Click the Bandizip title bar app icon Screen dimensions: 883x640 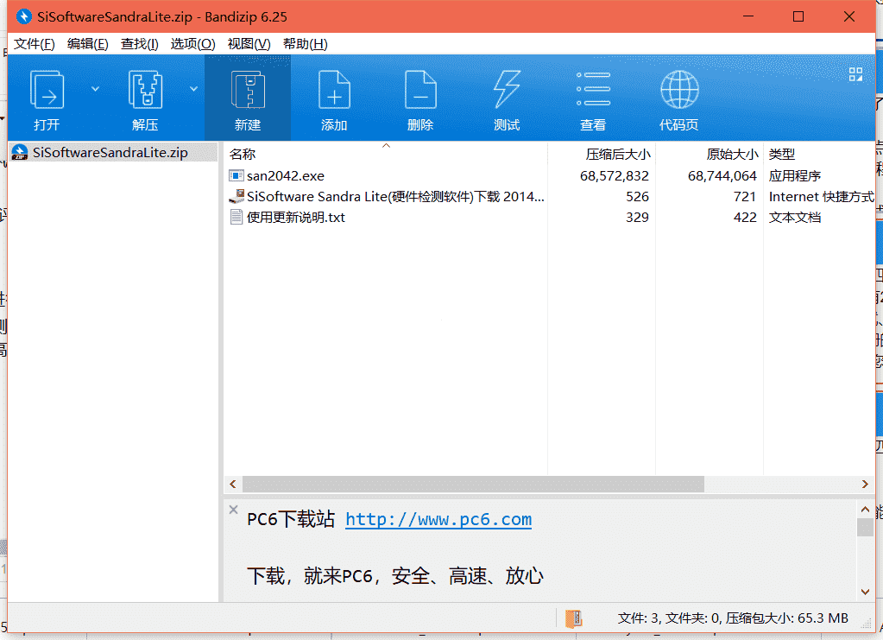click(23, 17)
